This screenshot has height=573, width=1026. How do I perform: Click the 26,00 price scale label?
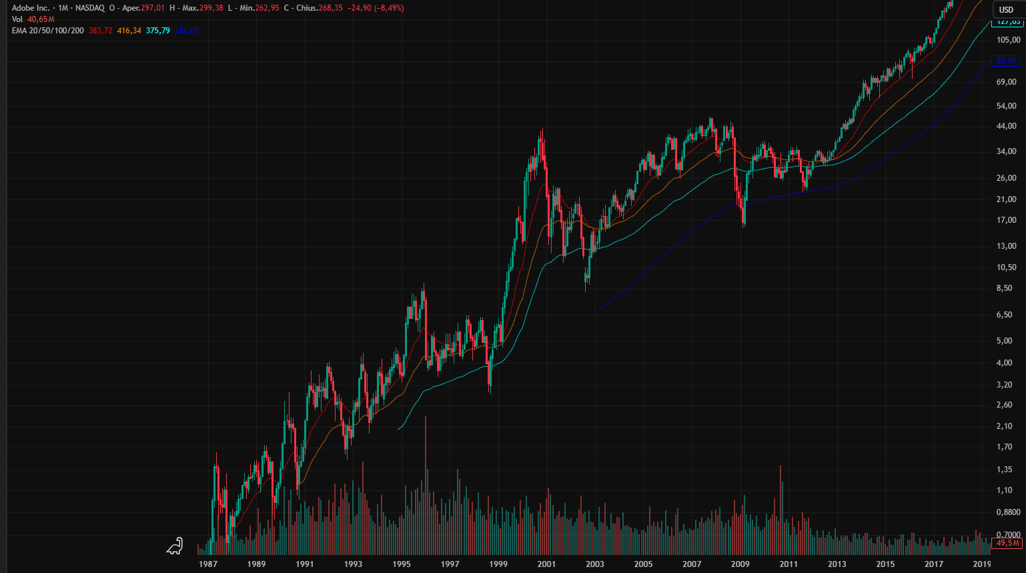point(1006,178)
